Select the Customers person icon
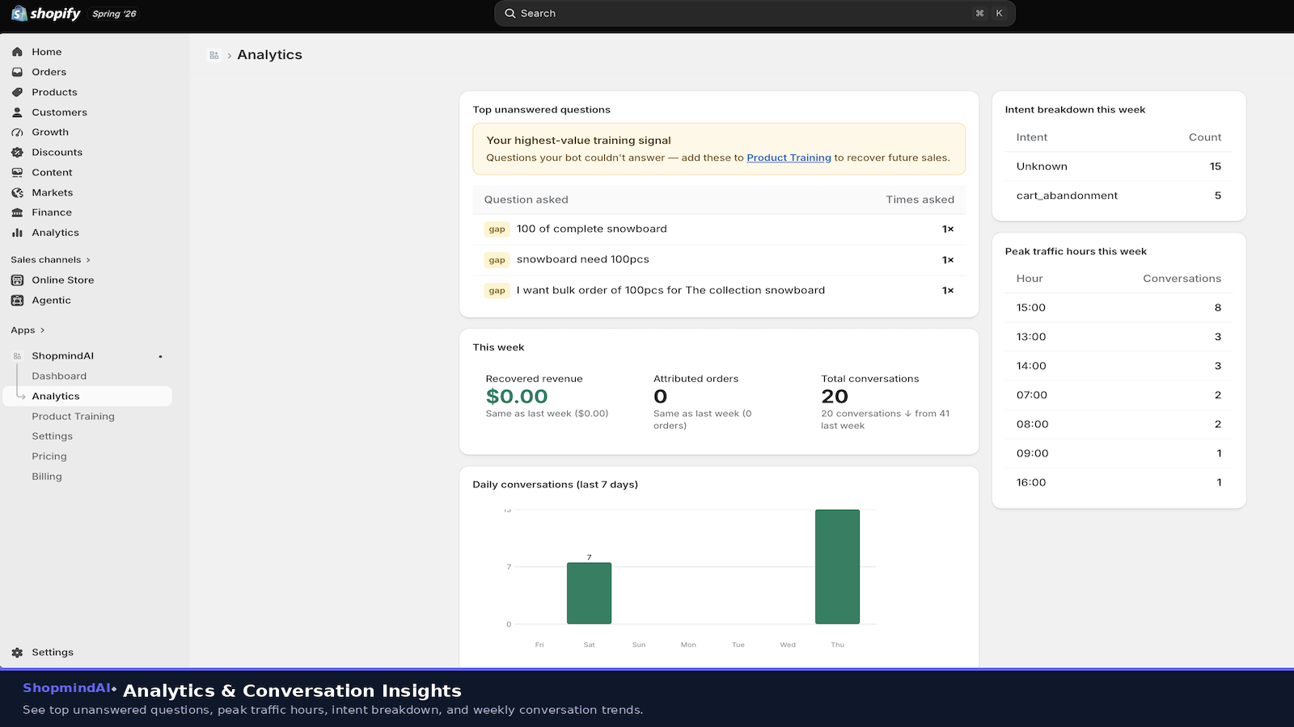Image resolution: width=1294 pixels, height=727 pixels. [x=17, y=112]
